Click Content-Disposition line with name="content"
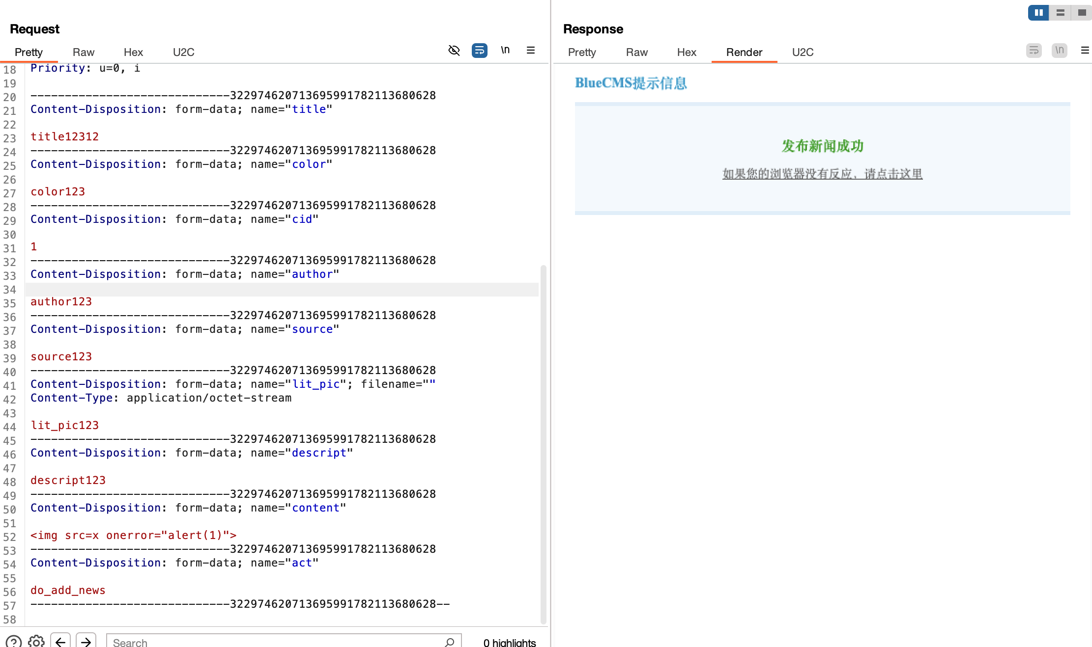Screen dimensions: 1092x647 click(188, 508)
